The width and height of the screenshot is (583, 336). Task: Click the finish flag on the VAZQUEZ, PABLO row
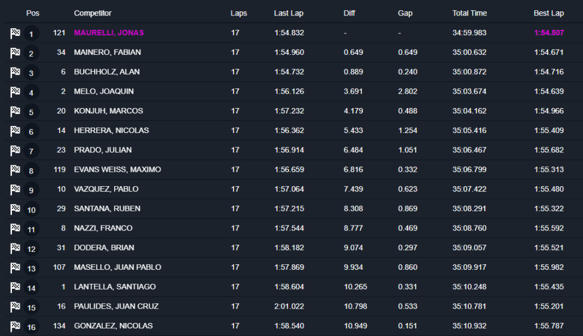pyautogui.click(x=15, y=190)
